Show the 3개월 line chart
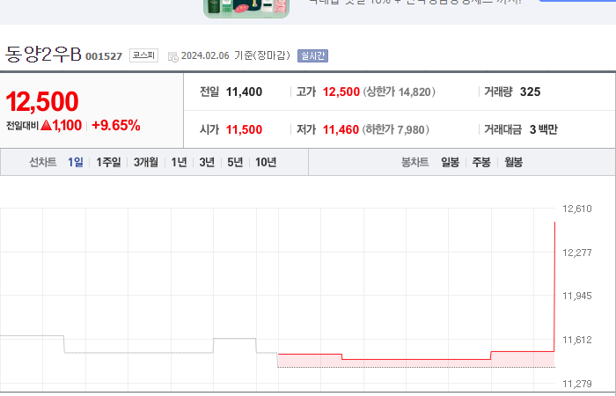The image size is (616, 396). click(x=146, y=162)
